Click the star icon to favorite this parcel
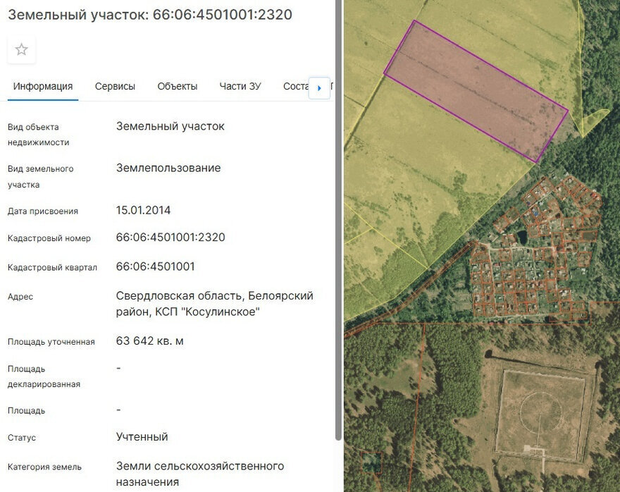The image size is (620, 492). tap(21, 49)
